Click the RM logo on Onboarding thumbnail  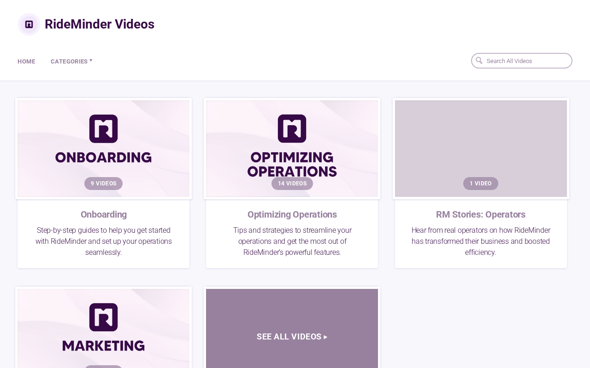tap(104, 129)
